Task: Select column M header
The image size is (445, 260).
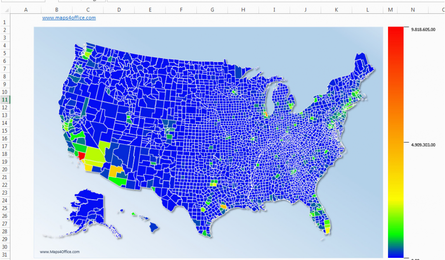Action: [390, 10]
